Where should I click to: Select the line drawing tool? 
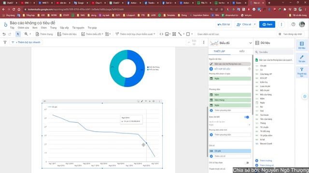[x=180, y=34]
